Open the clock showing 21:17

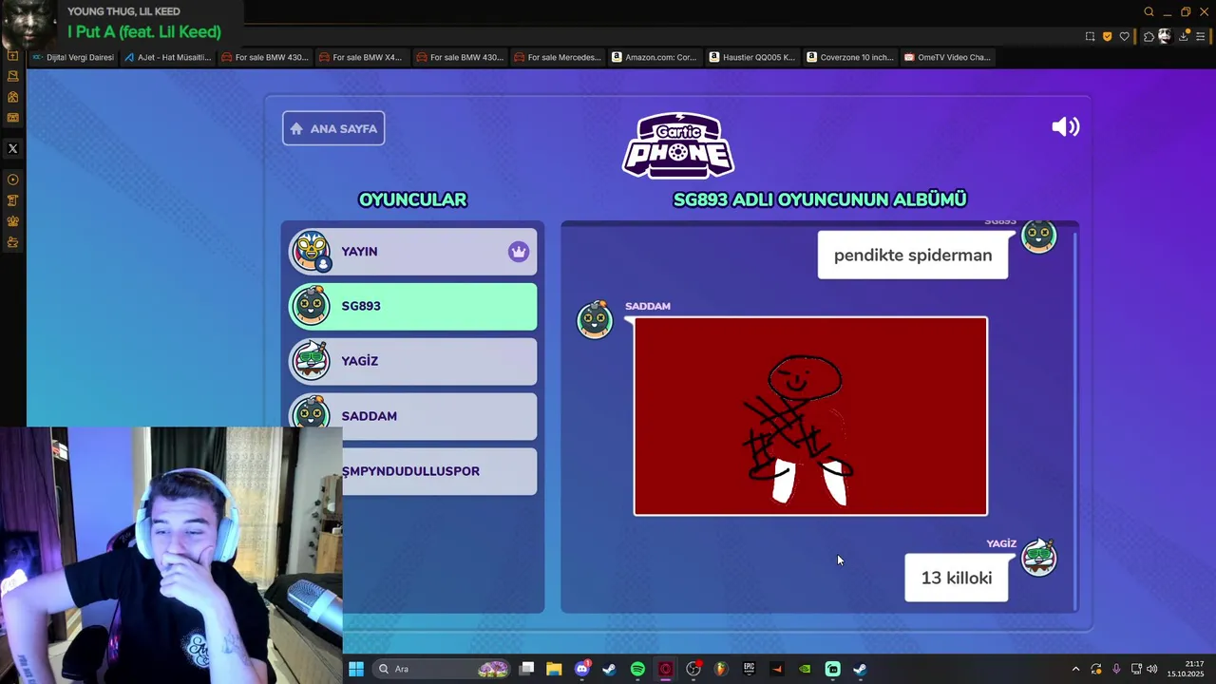[1186, 669]
